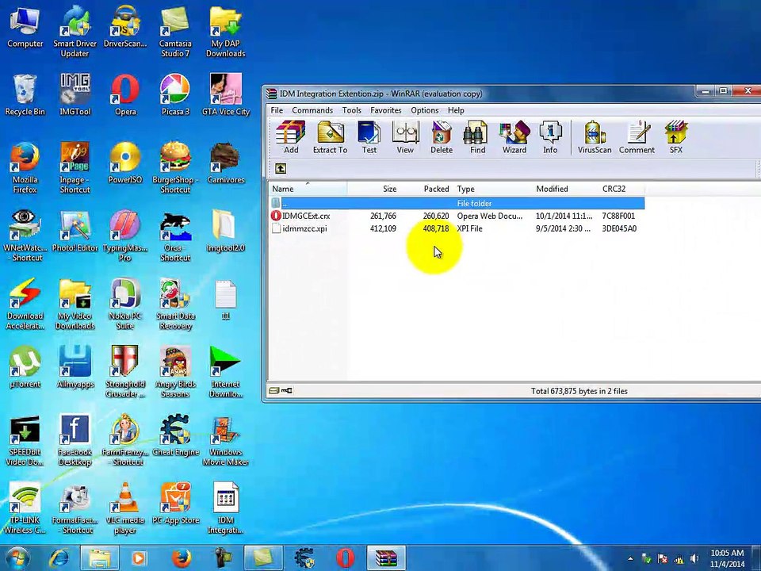Open the File menu

[277, 110]
